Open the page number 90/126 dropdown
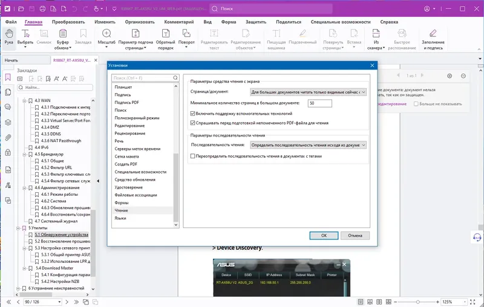Screen dimensions: 484x307 pos(59,302)
